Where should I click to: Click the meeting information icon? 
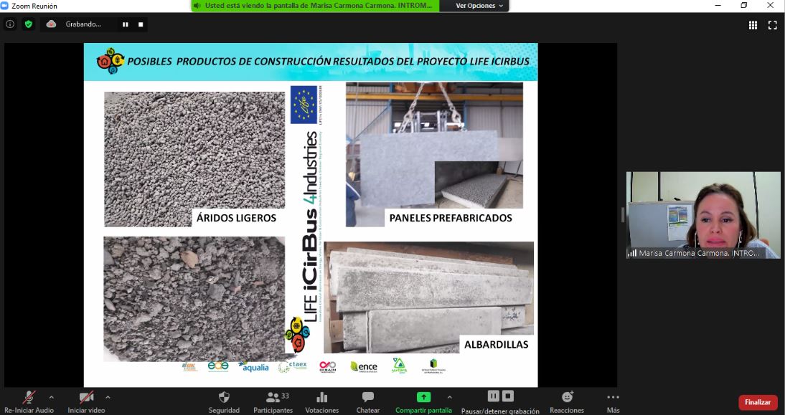tap(10, 24)
